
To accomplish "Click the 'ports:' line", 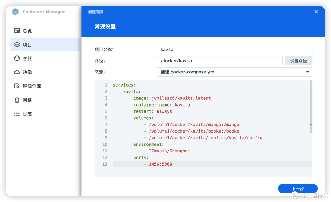I will [x=141, y=158].
